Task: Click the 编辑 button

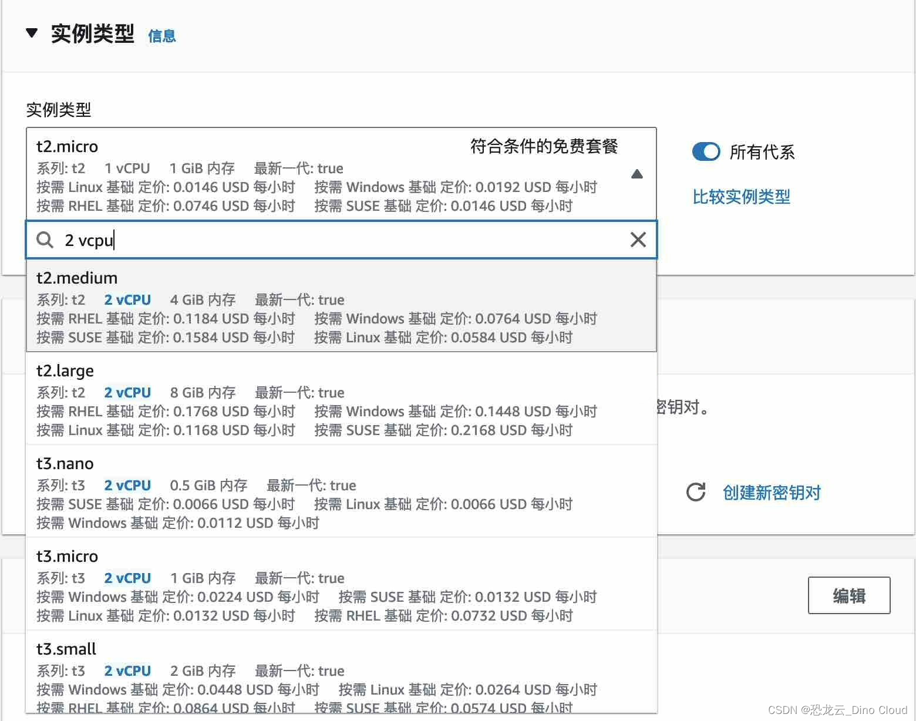Action: [x=849, y=595]
